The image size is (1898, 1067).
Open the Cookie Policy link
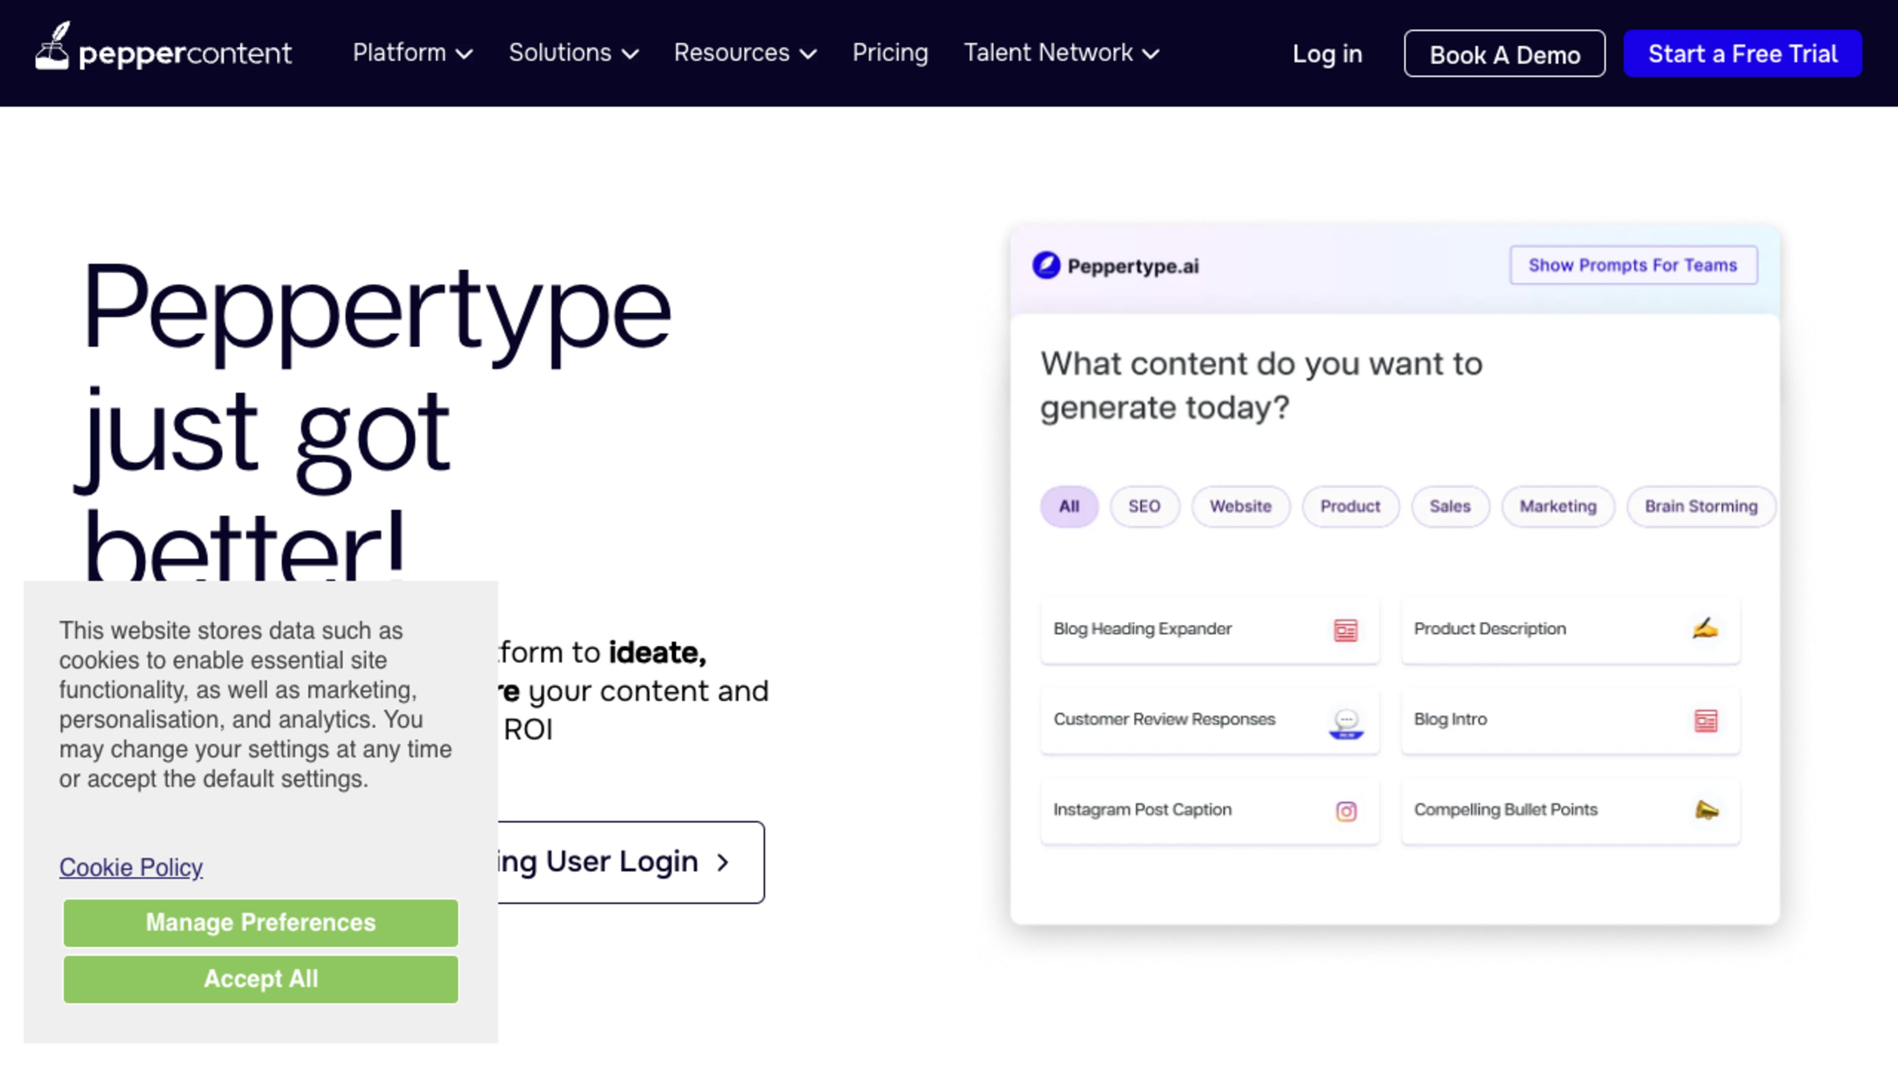131,867
